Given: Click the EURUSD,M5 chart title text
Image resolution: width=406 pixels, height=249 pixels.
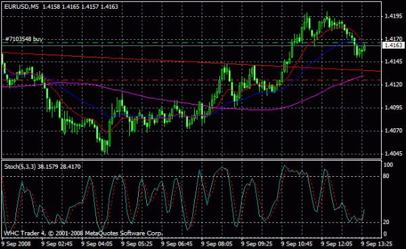Looking at the screenshot, I should click(x=22, y=7).
